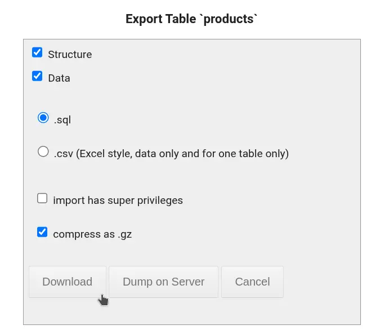Click the 'Structure' label text

[x=70, y=55]
